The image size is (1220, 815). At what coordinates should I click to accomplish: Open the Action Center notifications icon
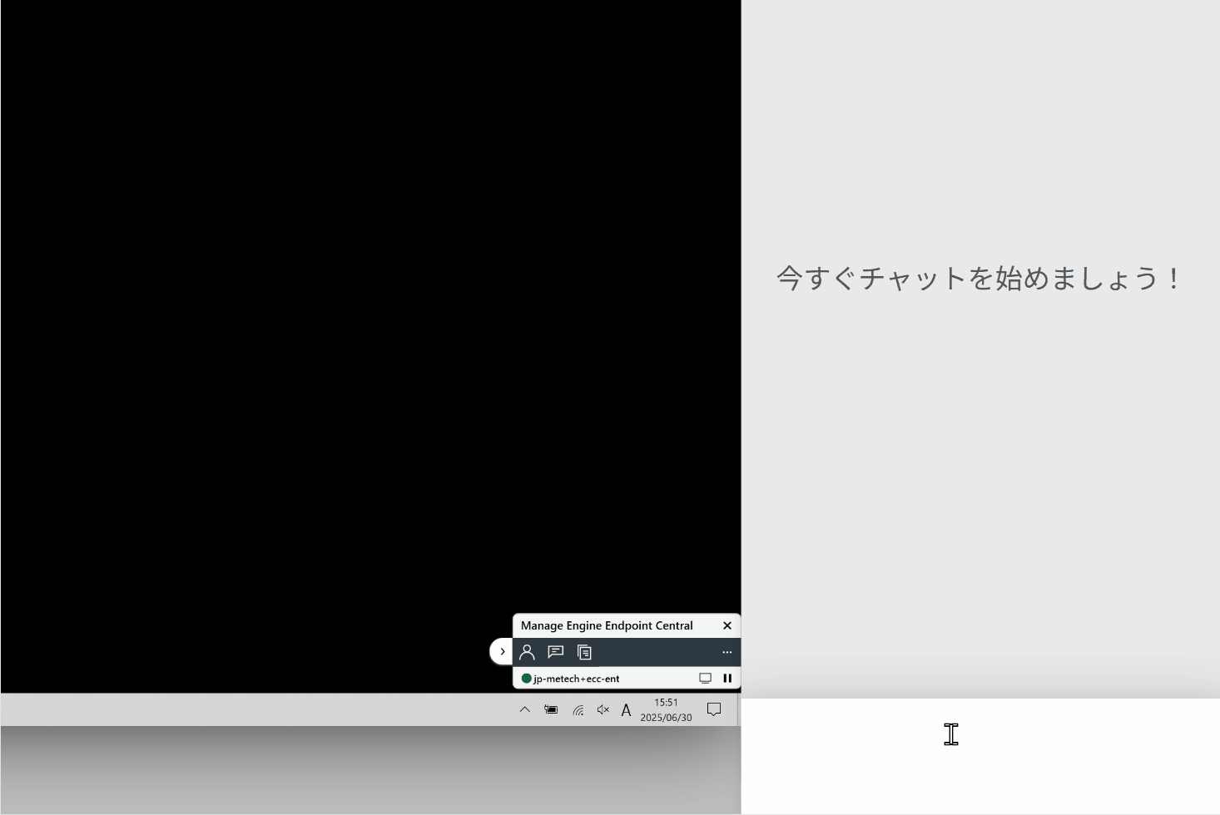(714, 709)
